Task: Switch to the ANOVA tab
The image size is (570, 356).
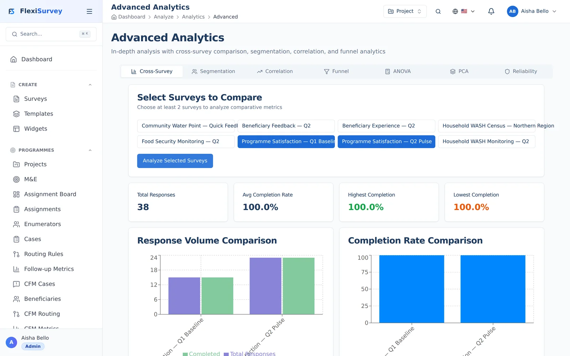Action: (398, 72)
